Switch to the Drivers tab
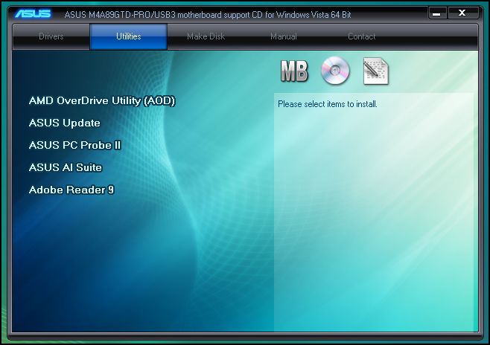 51,36
